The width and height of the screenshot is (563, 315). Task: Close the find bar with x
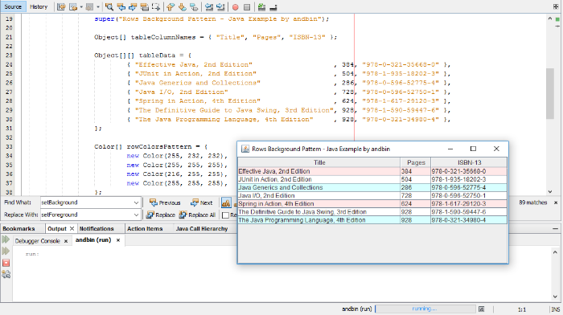(x=556, y=202)
